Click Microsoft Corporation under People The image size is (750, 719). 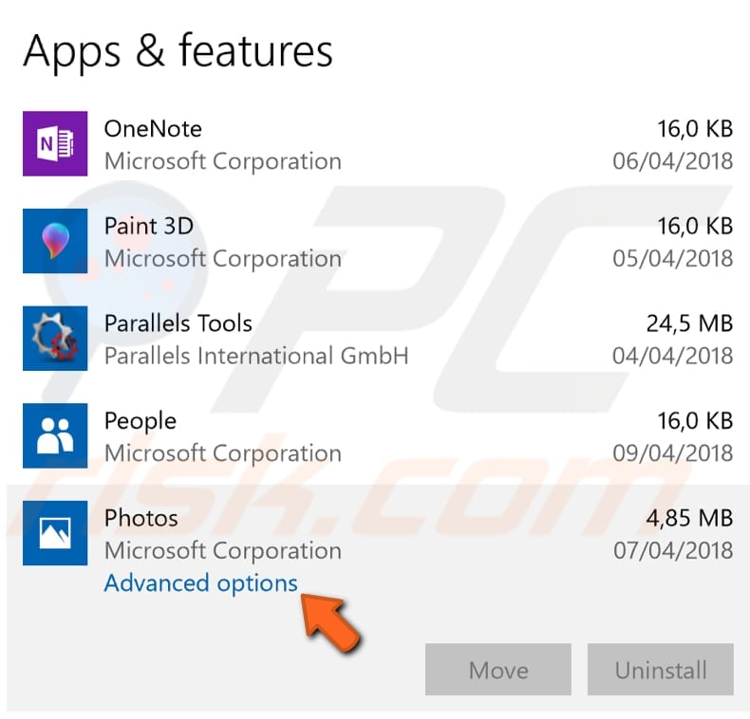click(x=223, y=453)
